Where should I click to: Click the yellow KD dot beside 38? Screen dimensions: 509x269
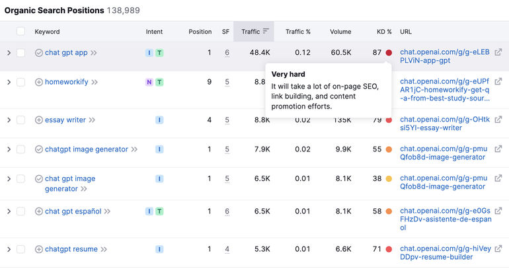point(389,179)
